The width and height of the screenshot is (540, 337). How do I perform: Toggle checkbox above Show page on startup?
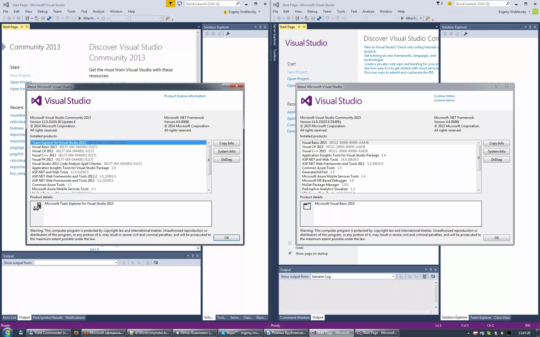coord(290,243)
